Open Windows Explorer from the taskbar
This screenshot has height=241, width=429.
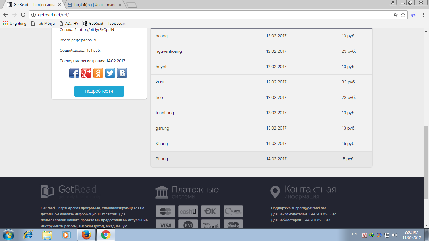coord(47,235)
